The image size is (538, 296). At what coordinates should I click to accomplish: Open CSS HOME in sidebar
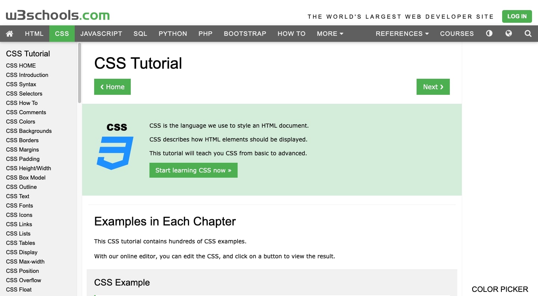point(21,65)
